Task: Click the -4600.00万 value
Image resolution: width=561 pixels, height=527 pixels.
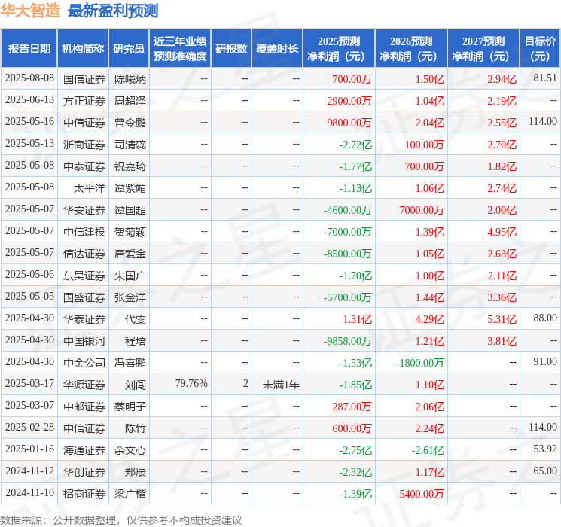Action: 347,210
